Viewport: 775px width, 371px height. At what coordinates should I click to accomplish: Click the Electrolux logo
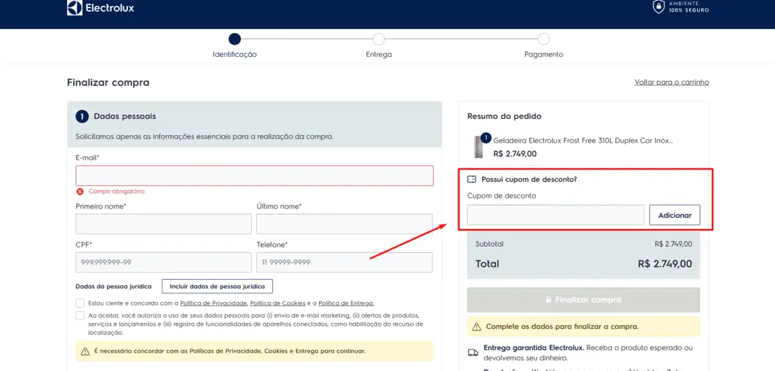[100, 8]
